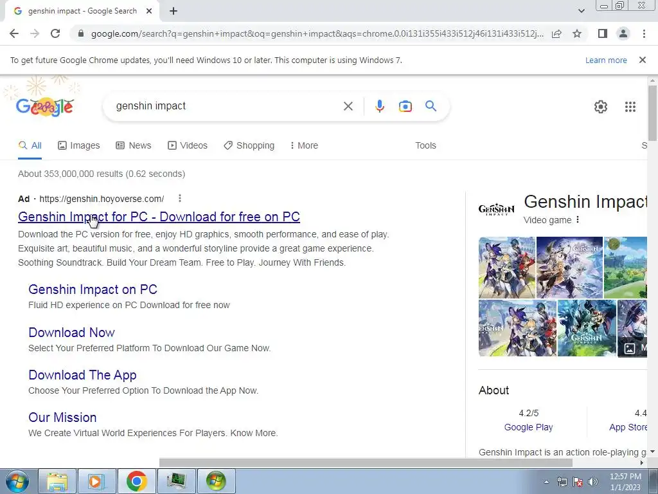The image size is (658, 494).
Task: Open the Action Center flag icon
Action: point(578,482)
